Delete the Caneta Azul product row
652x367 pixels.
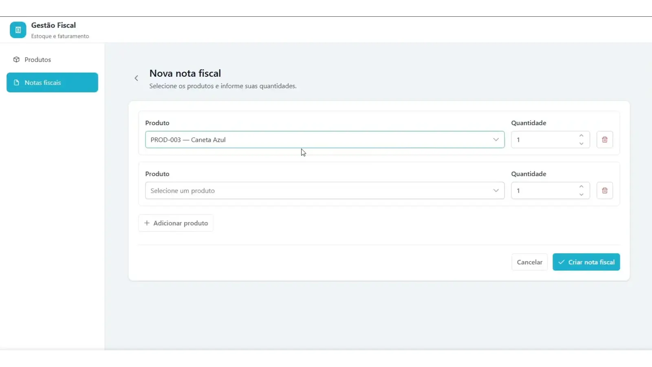click(605, 139)
